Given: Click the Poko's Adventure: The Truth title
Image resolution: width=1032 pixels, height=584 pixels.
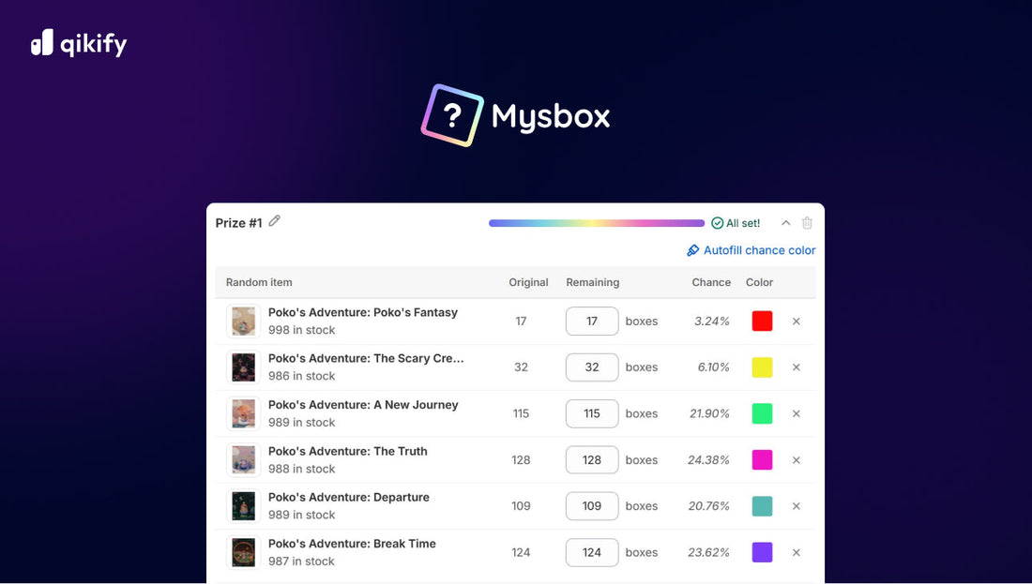Looking at the screenshot, I should click(347, 451).
